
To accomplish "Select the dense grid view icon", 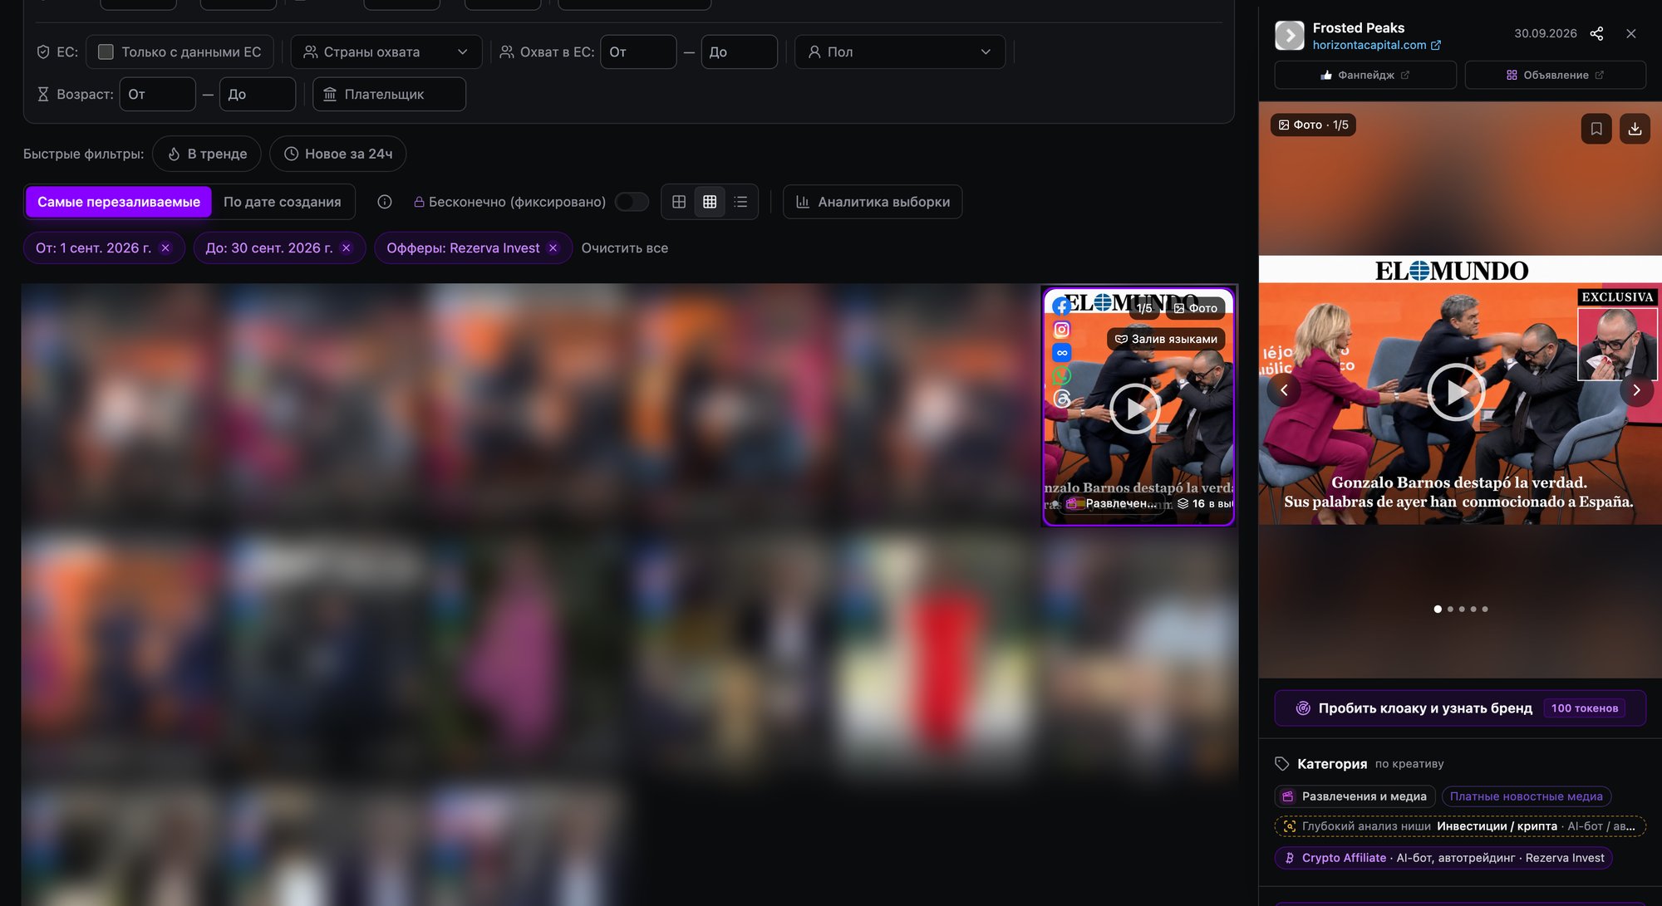I will point(710,202).
